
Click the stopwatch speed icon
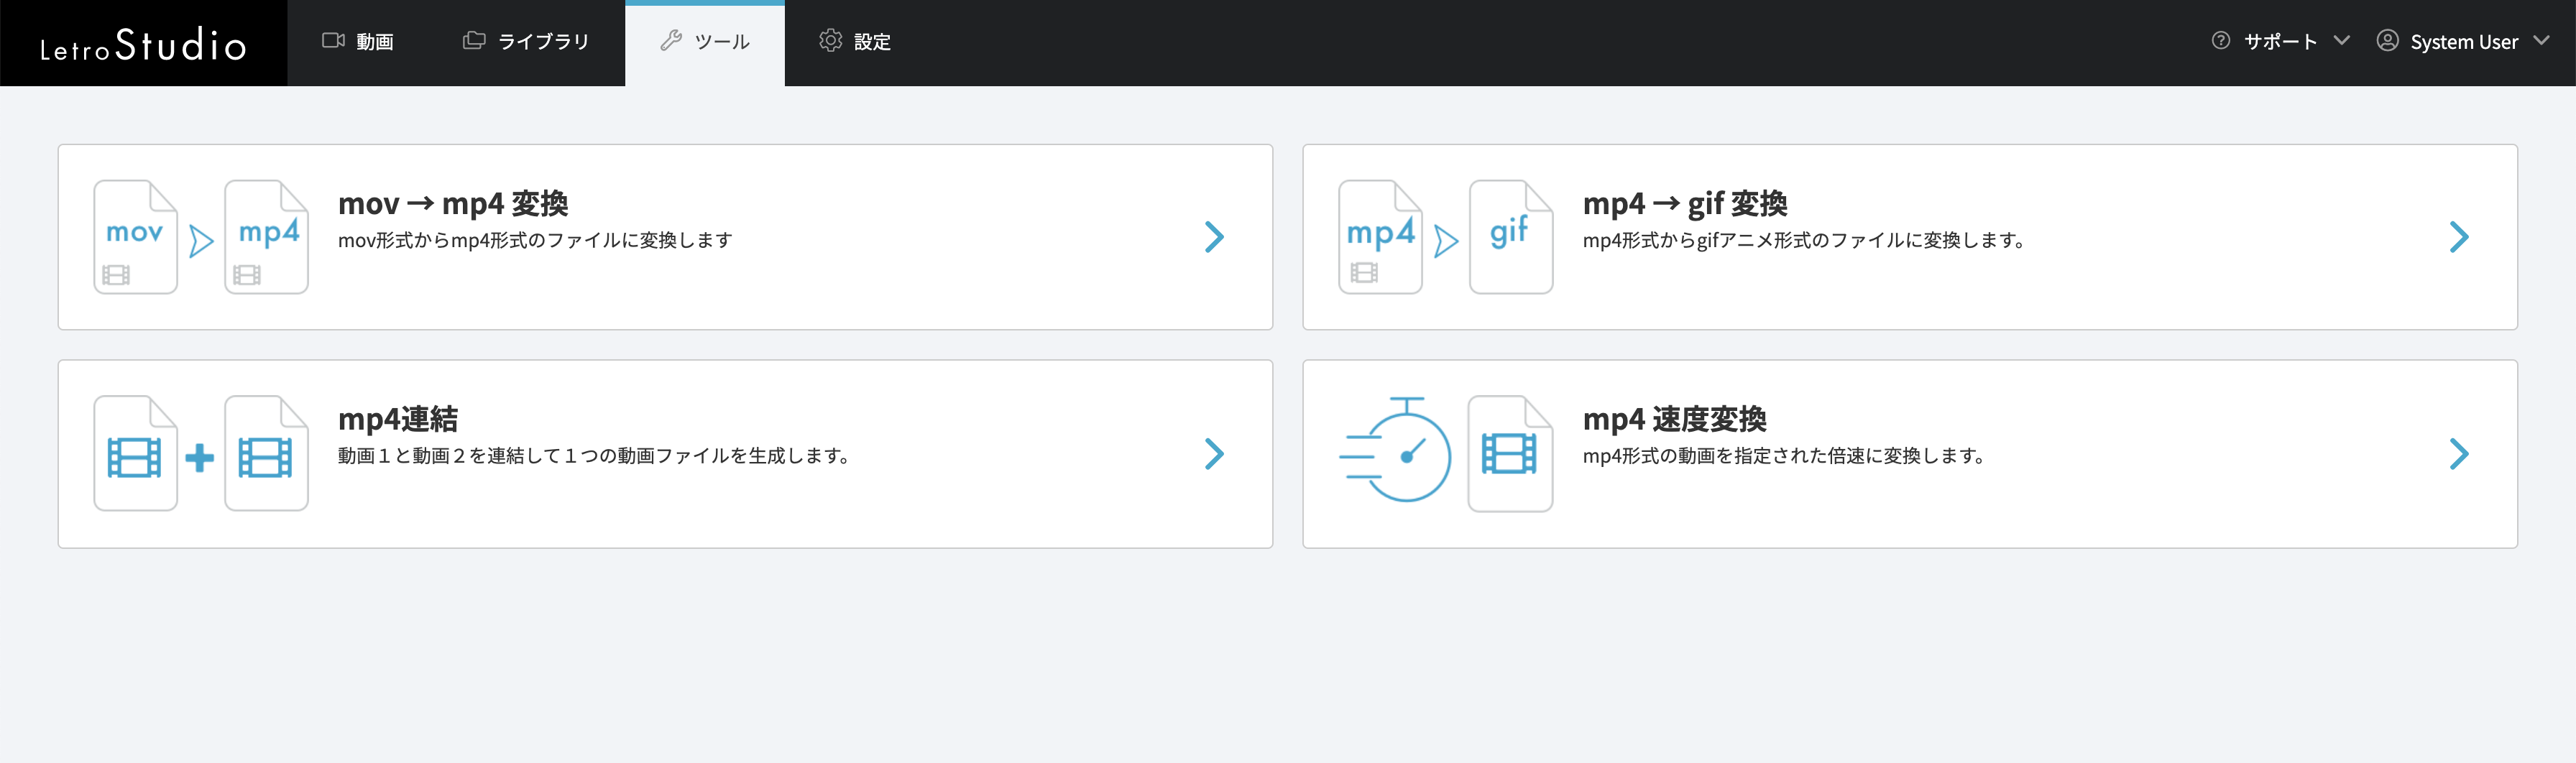click(1395, 450)
